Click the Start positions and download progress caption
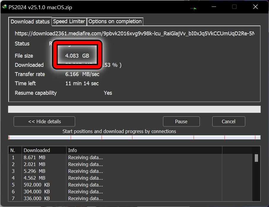This screenshot has width=269, height=207. pyautogui.click(x=119, y=131)
